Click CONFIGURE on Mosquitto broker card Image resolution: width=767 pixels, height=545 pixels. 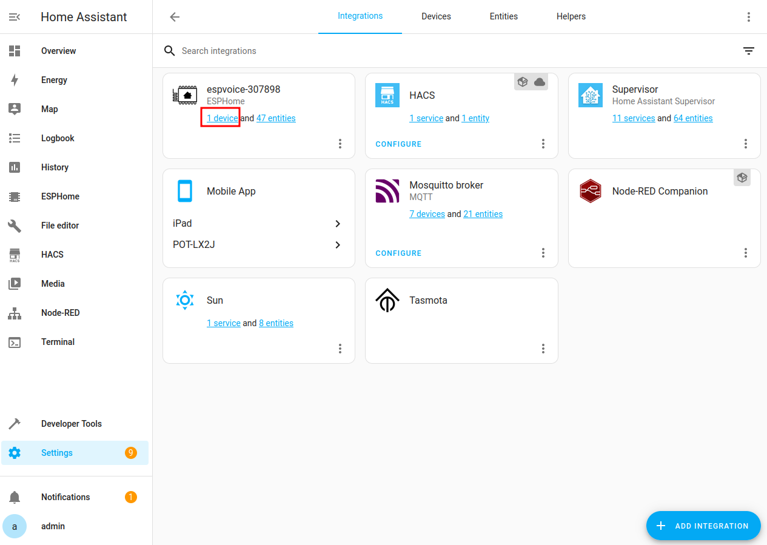coord(398,253)
